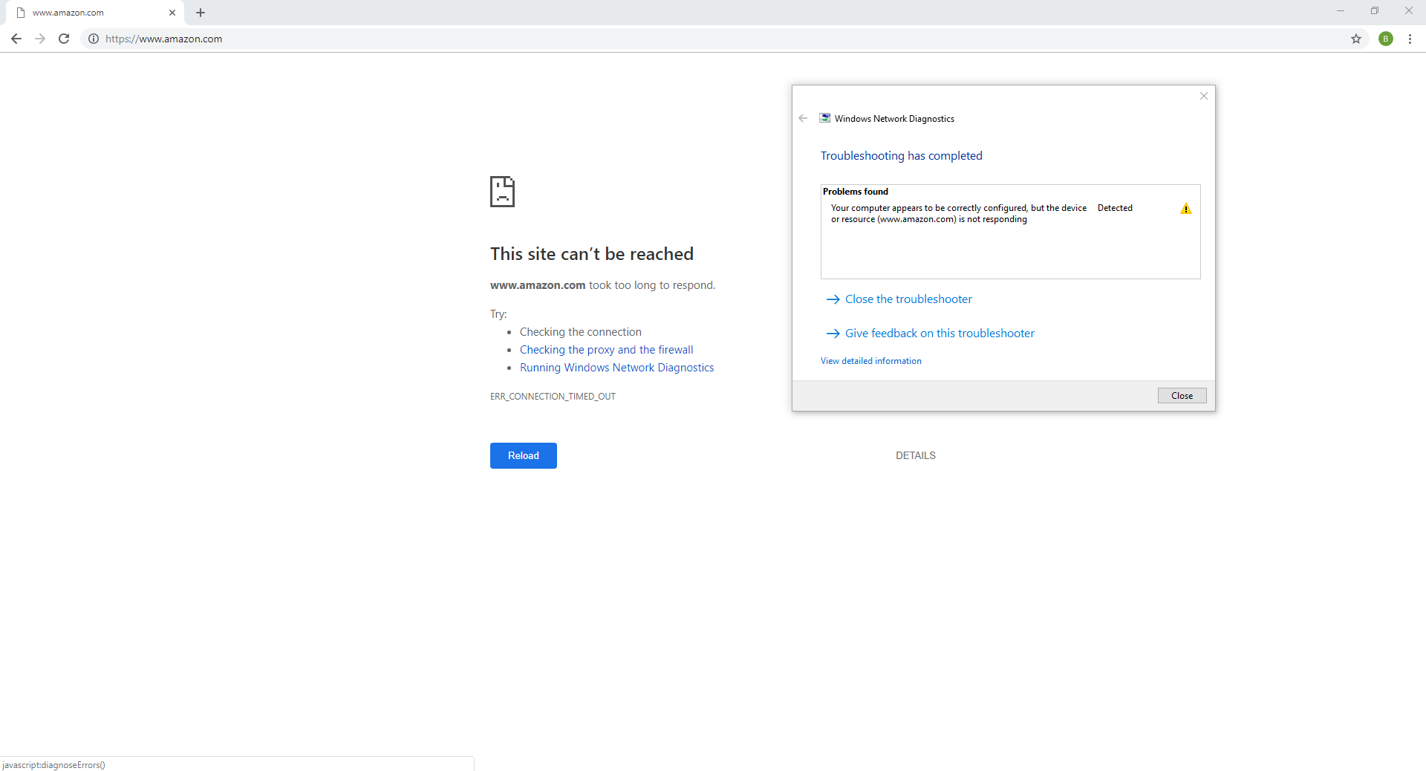The width and height of the screenshot is (1426, 771).
Task: Click the Problems found header
Action: pyautogui.click(x=855, y=192)
